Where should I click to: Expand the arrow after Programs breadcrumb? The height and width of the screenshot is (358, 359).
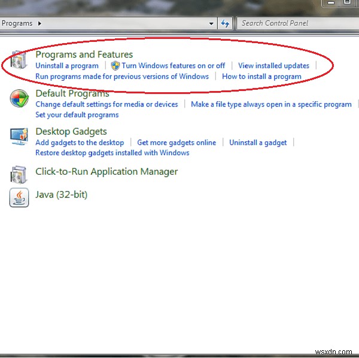pos(39,23)
